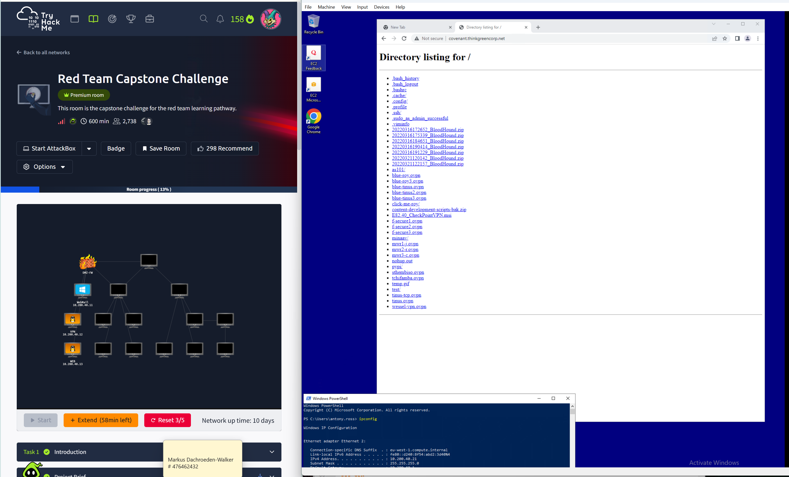Click the Room progress bar
Screen dimensions: 789x477
click(x=149, y=189)
